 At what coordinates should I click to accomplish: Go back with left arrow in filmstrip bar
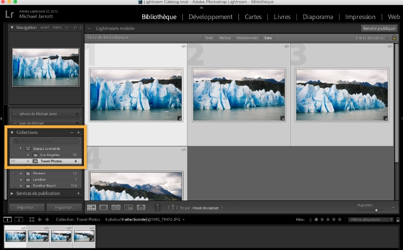point(39,219)
